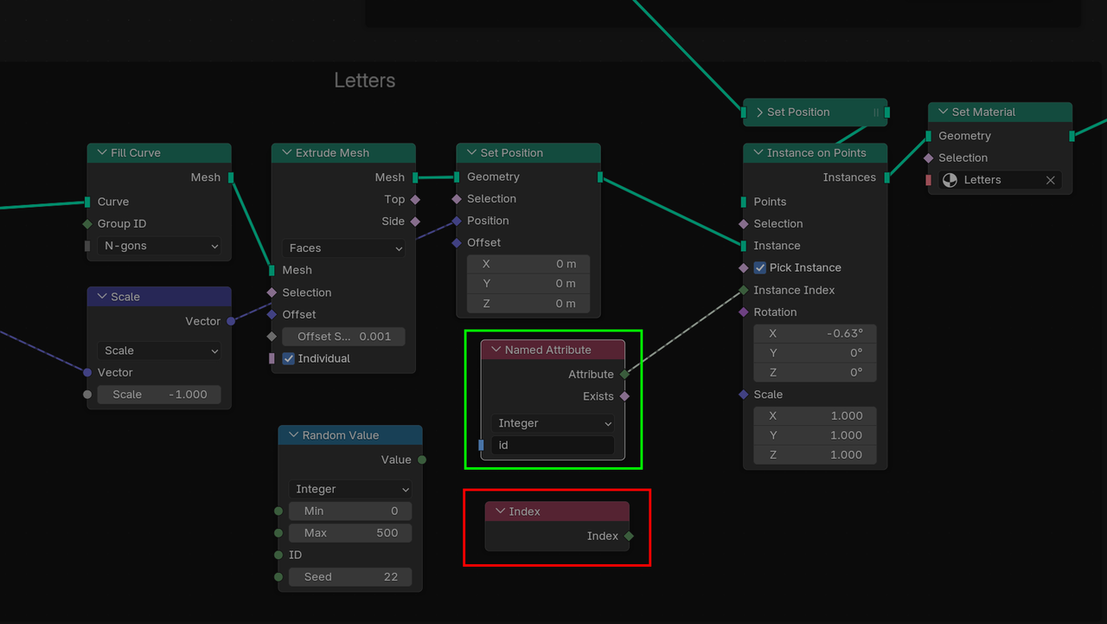This screenshot has height=624, width=1107.
Task: Click the Scale Y field in Instance on Points
Action: coord(815,435)
